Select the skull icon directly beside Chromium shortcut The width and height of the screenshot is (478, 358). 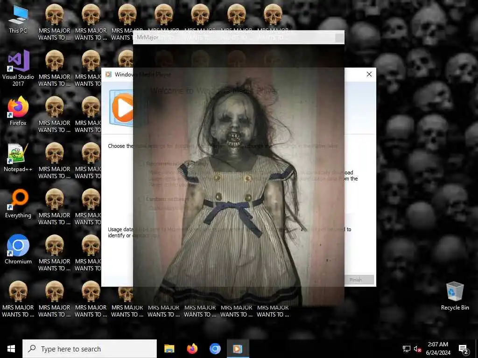coord(54,253)
